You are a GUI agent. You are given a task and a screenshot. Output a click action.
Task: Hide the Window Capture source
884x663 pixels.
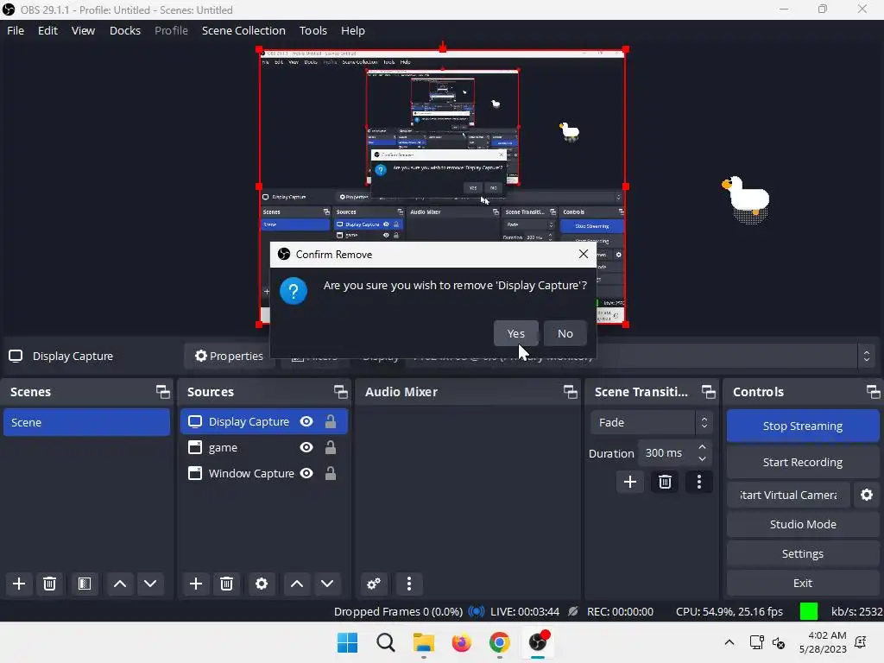pyautogui.click(x=306, y=474)
